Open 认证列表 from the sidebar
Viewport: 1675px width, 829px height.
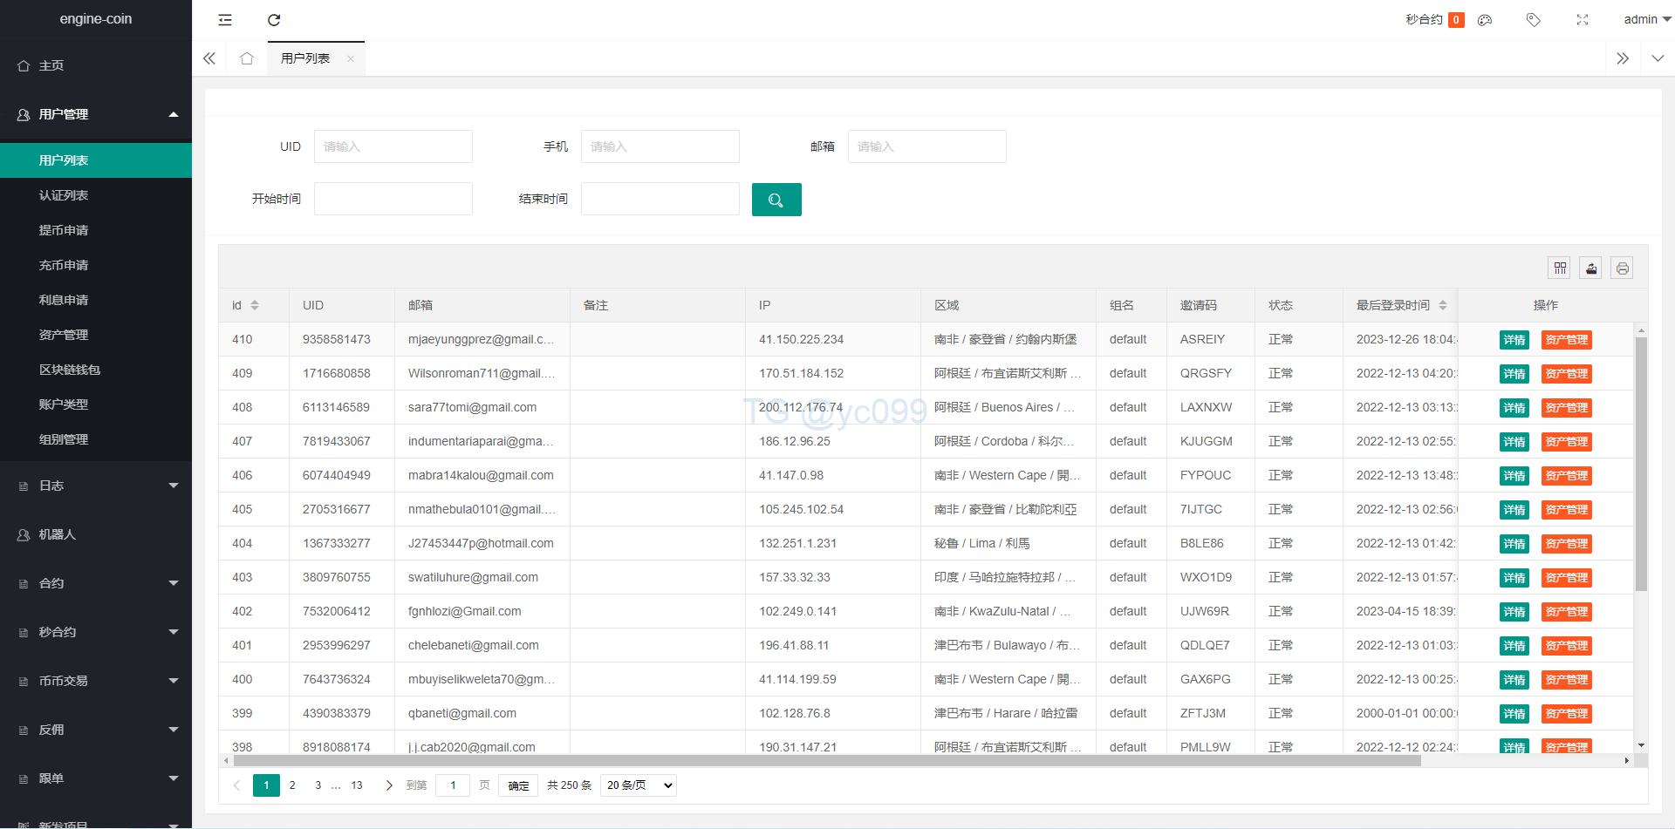(x=64, y=195)
